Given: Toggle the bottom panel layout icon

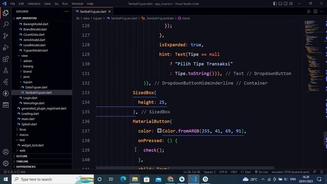Looking at the screenshot, I should click(281, 4).
